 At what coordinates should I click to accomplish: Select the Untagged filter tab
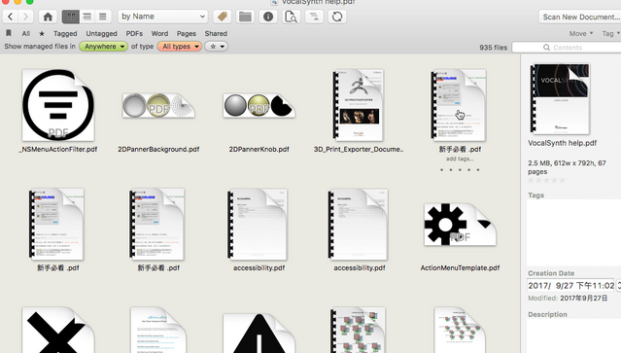[x=101, y=34]
